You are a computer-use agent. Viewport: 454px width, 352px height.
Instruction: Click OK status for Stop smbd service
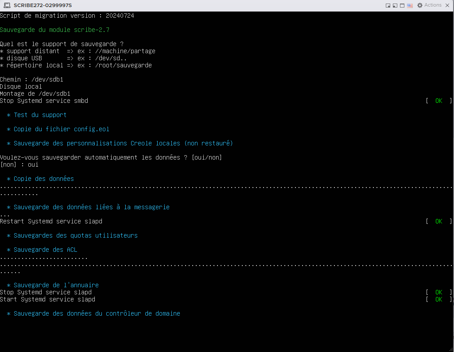tap(438, 101)
